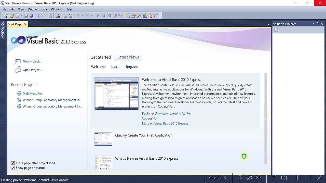Viewport: 326px width, 183px height.
Task: Open the Coding4Fun link
Action: pos(150,118)
